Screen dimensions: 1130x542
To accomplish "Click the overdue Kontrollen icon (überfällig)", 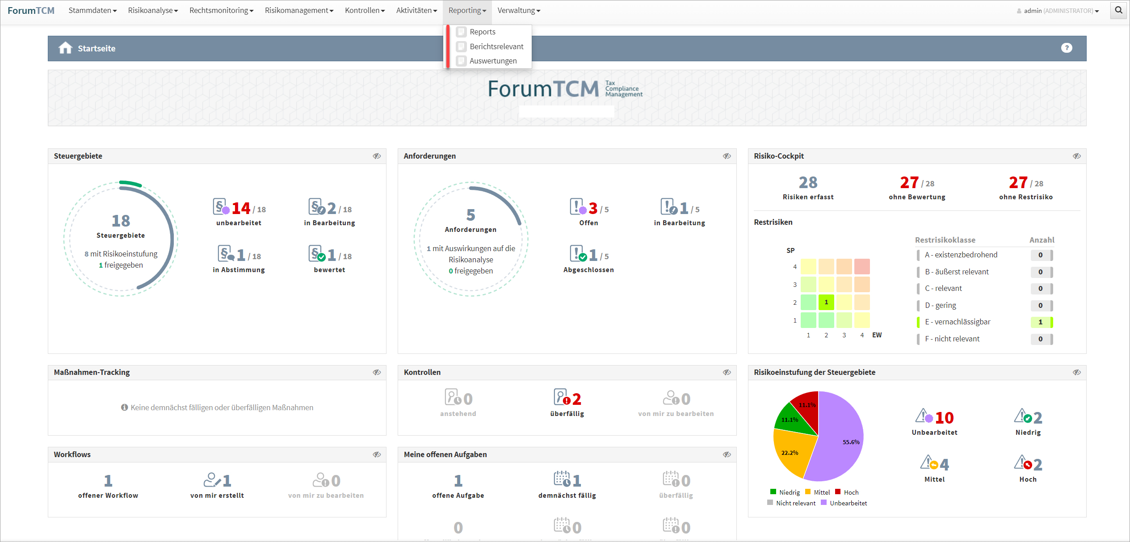I will [x=561, y=397].
